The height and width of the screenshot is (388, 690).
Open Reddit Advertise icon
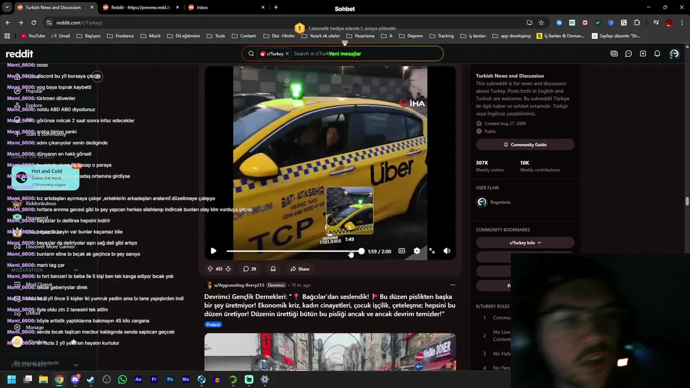point(614,54)
